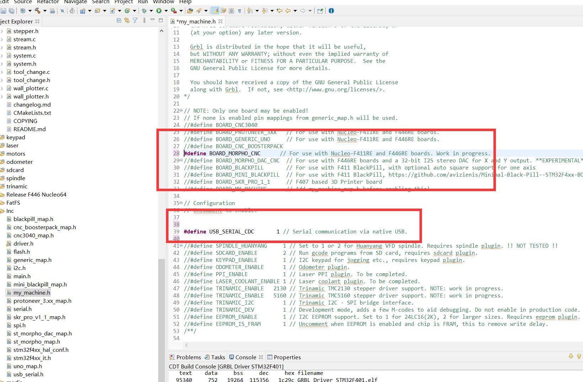583x382 pixels.
Task: Click the blue information icon in toolbar
Action: [x=331, y=11]
